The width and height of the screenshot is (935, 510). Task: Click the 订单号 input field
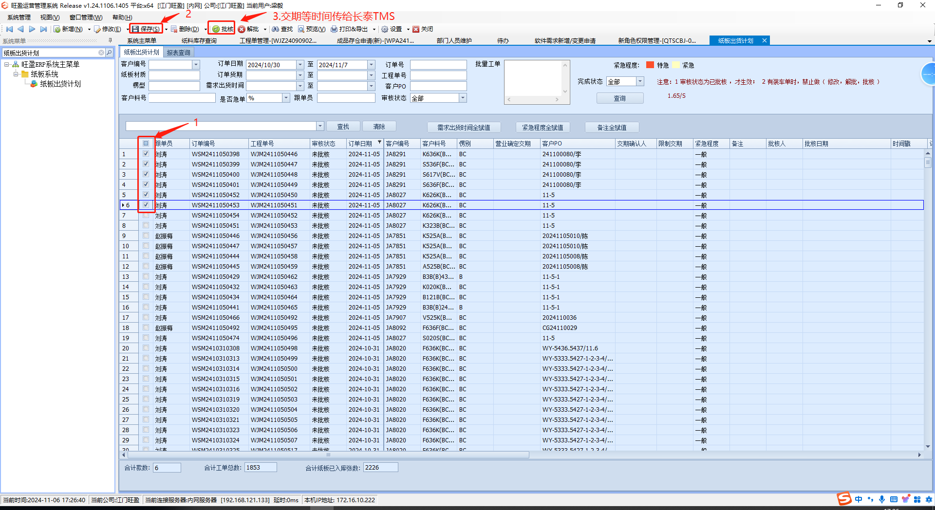click(438, 65)
